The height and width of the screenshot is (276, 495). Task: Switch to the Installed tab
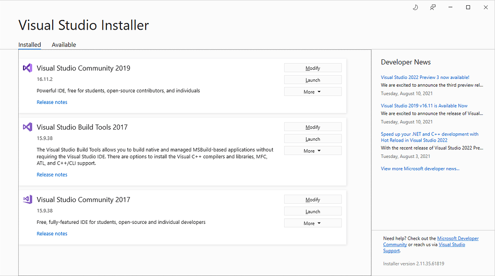(30, 45)
